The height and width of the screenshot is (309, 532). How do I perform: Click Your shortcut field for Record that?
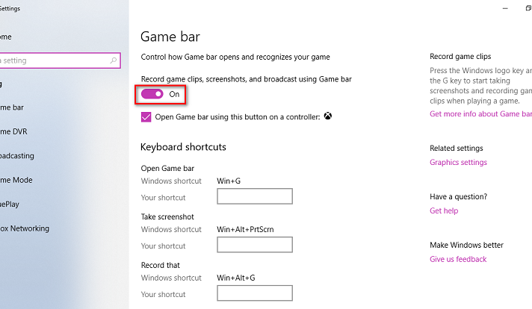tap(255, 293)
